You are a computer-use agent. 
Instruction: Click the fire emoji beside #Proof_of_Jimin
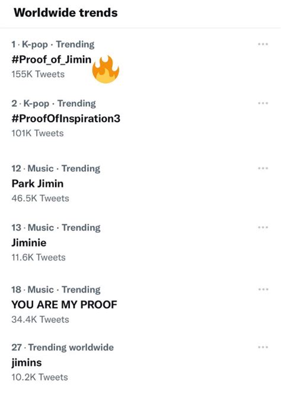[106, 69]
